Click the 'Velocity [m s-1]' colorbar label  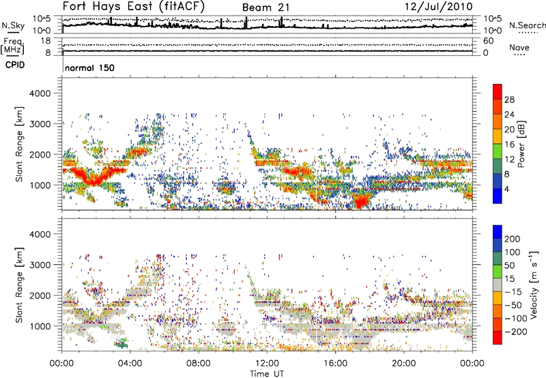534,285
